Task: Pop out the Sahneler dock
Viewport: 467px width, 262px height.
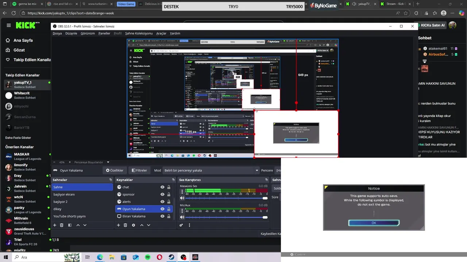Action: 111,180
